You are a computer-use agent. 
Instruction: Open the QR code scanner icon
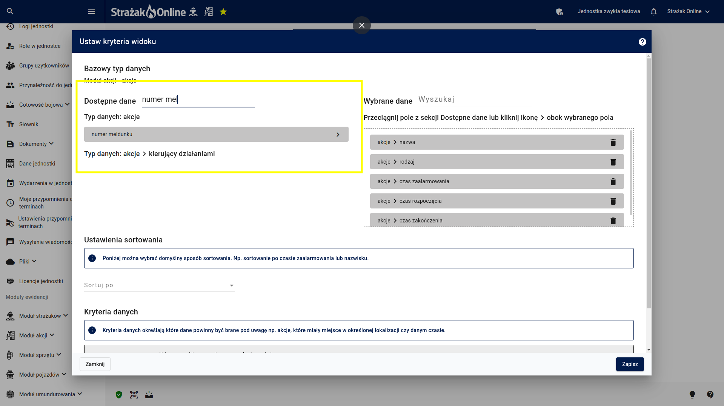point(134,395)
